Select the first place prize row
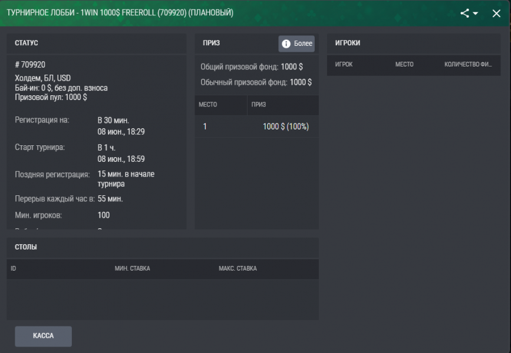The height and width of the screenshot is (353, 511). click(256, 126)
